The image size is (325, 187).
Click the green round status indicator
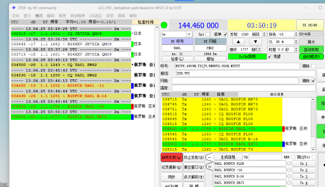click(x=164, y=25)
